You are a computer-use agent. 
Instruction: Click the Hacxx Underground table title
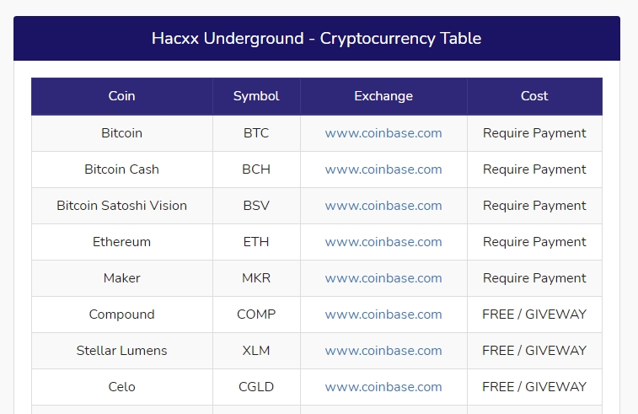pyautogui.click(x=316, y=39)
